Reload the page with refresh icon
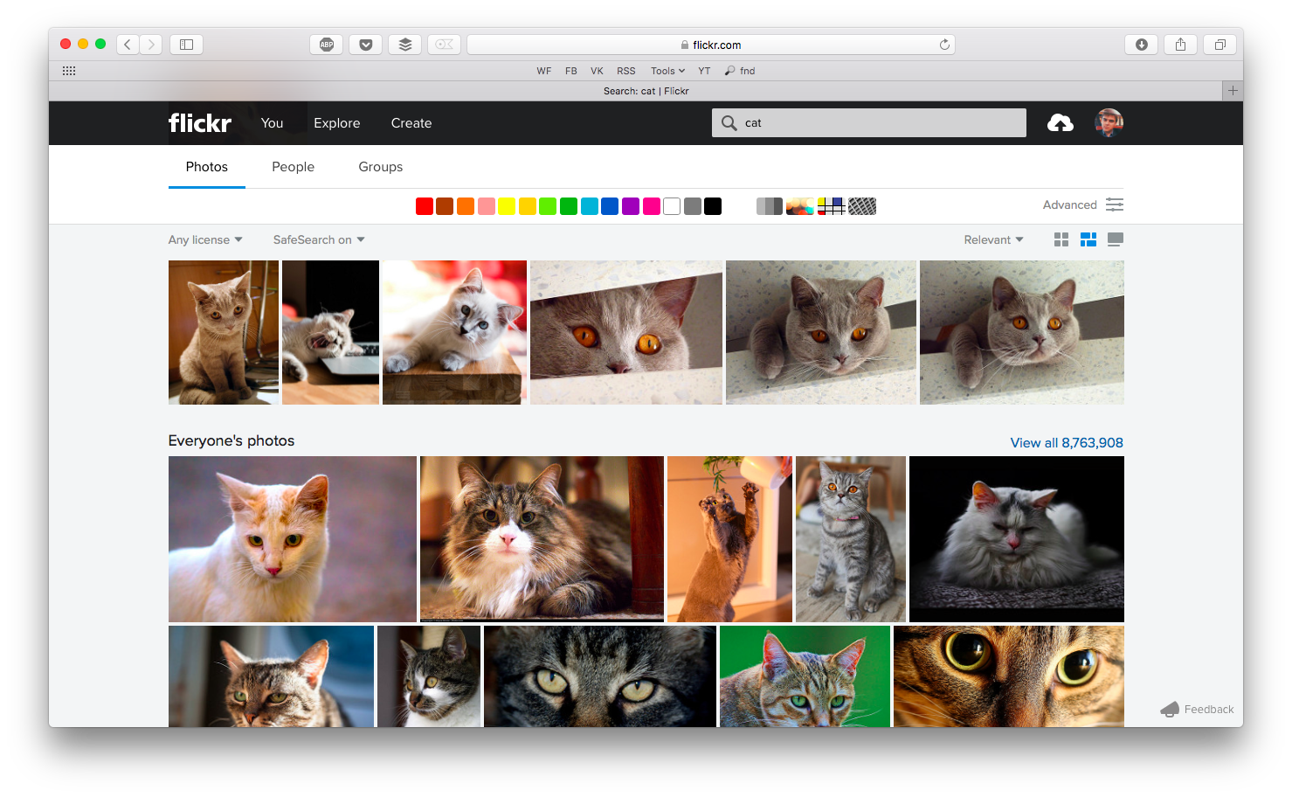1292x797 pixels. pos(944,45)
